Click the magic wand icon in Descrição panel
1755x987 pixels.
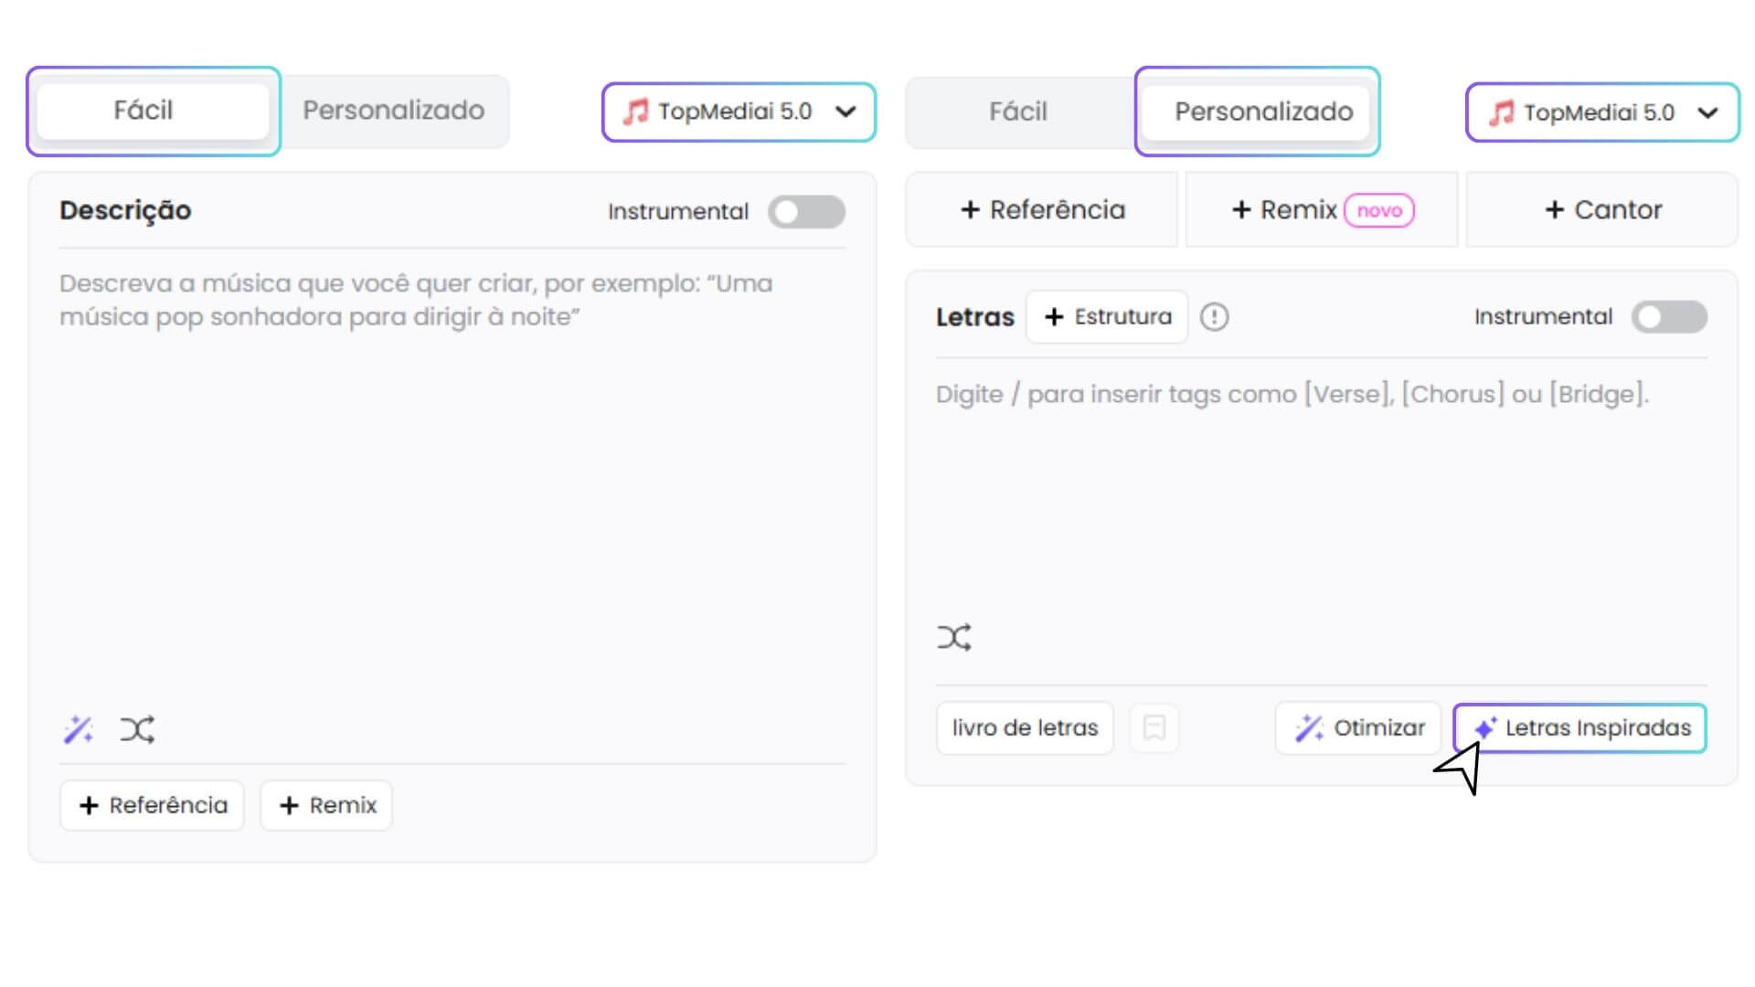click(x=79, y=729)
